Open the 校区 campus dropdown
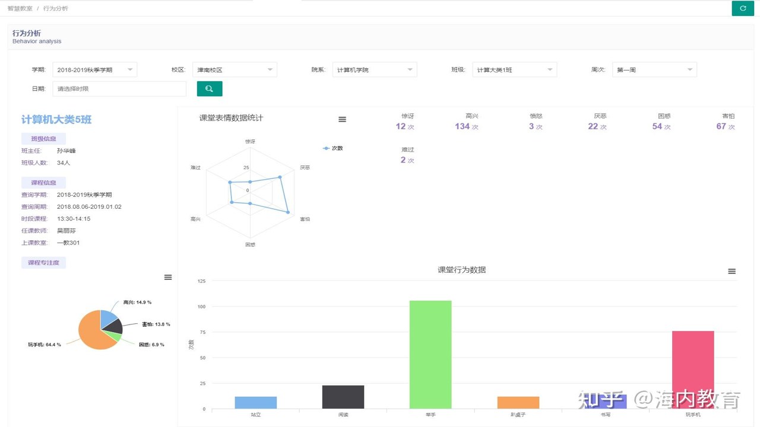Image resolution: width=760 pixels, height=427 pixels. (235, 69)
